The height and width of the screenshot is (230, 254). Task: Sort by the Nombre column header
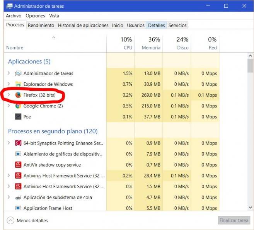(55, 44)
